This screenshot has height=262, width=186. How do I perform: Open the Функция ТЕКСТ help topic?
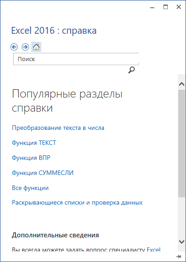pos(34,143)
